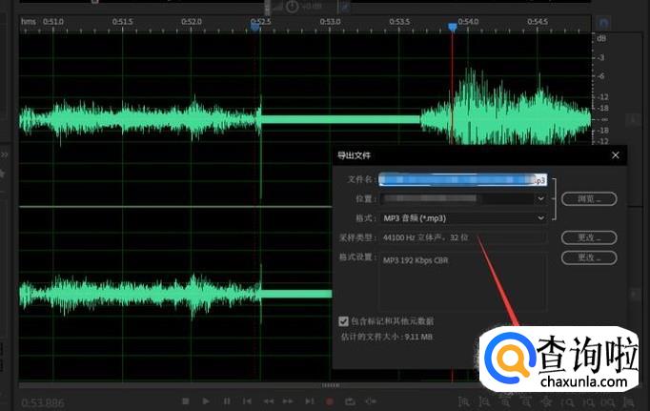
Task: Jump to previous marker with transport icon
Action: (248, 401)
